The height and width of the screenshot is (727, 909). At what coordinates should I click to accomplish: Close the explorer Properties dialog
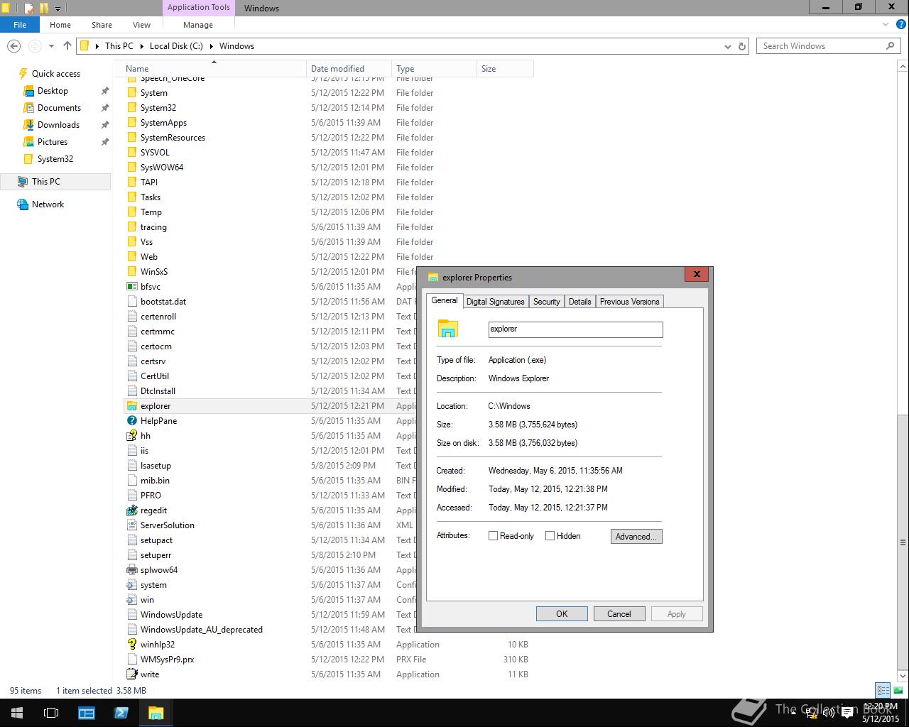(697, 275)
